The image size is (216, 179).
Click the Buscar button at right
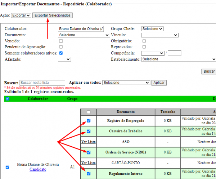click(209, 71)
